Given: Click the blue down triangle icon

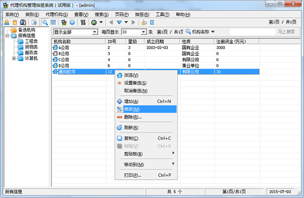Looking at the screenshot, I should [119, 23].
